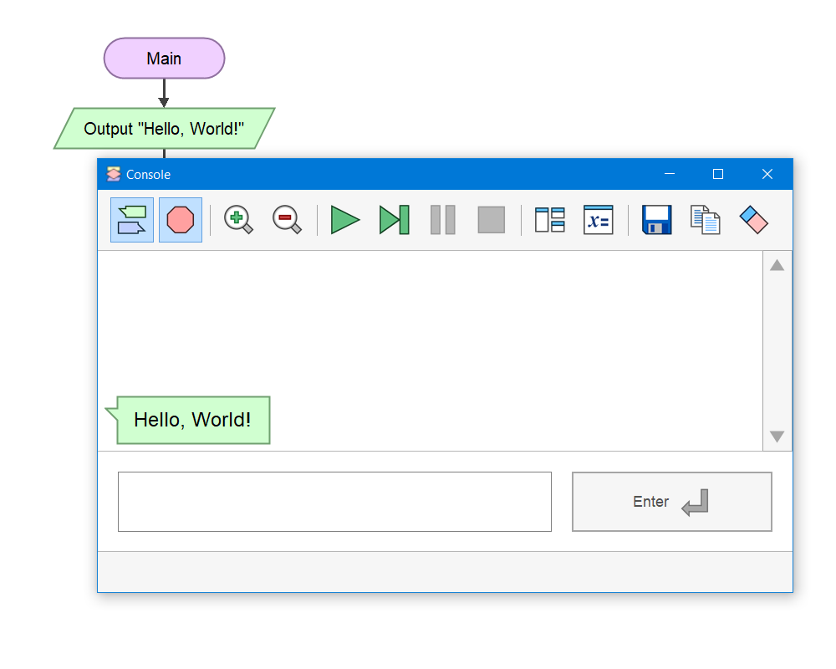Click the Enter button

click(672, 502)
